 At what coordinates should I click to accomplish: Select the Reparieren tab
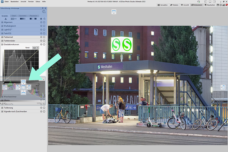34,16
